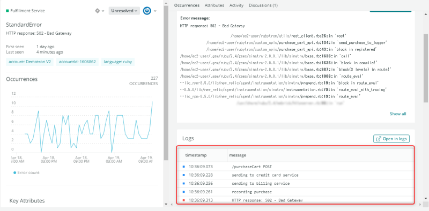The width and height of the screenshot is (429, 211).
Task: Click red level indicator of 502 log row
Action: (x=184, y=200)
